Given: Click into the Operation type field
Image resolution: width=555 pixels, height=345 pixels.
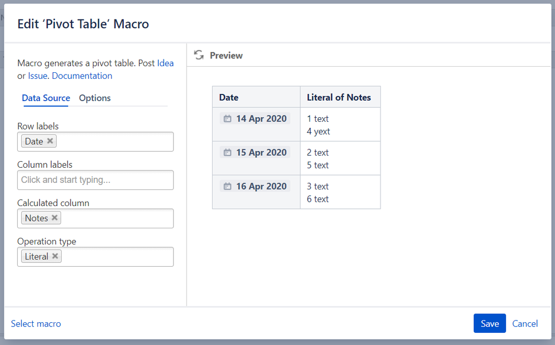Looking at the screenshot, I should coord(96,257).
